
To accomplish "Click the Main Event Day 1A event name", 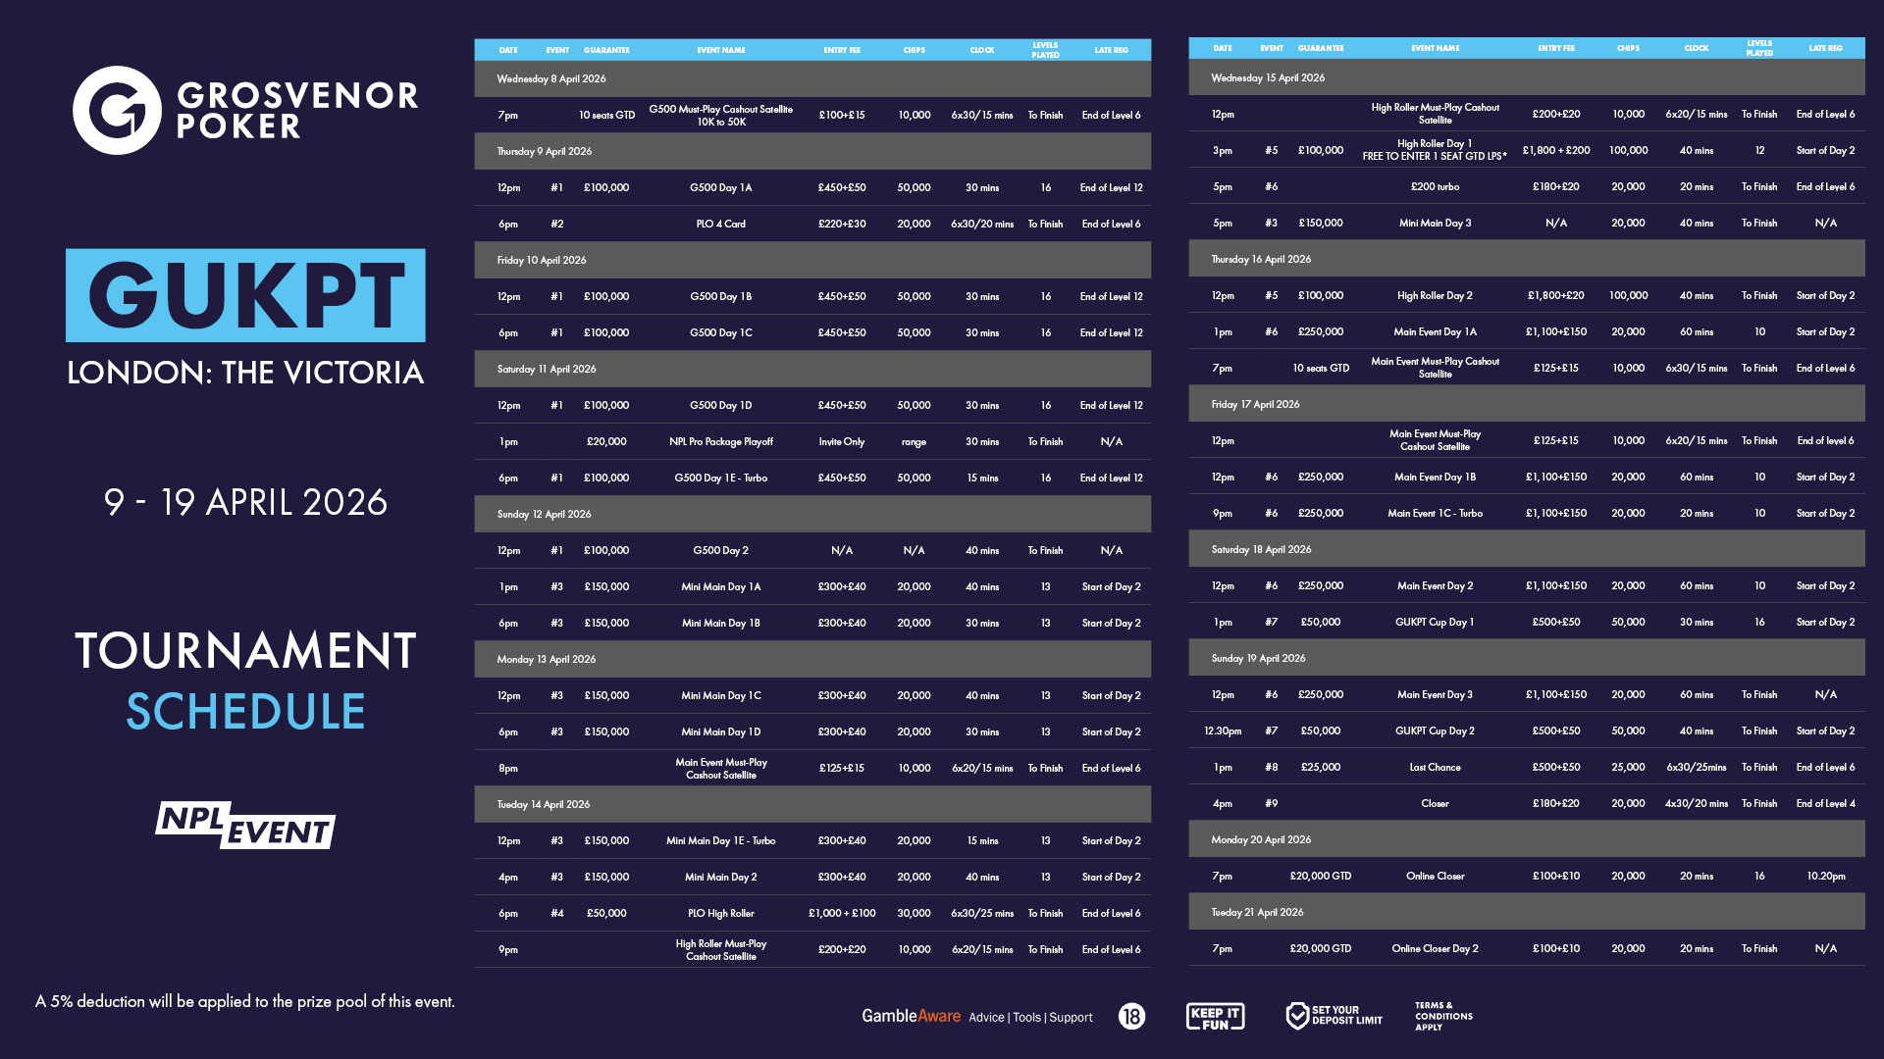I will 1435,332.
